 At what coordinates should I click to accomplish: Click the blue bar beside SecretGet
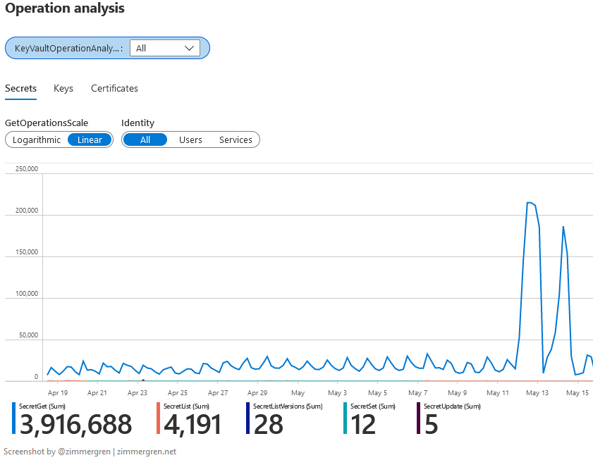pyautogui.click(x=13, y=417)
